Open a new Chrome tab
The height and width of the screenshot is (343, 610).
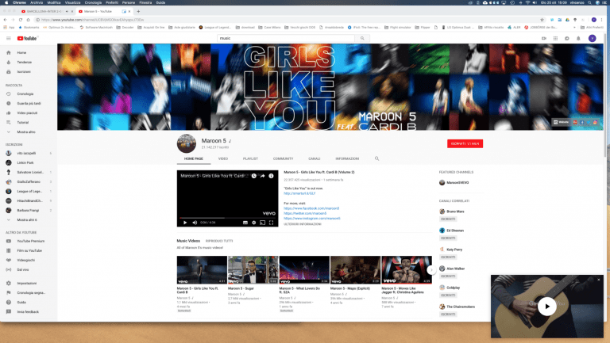(x=138, y=12)
